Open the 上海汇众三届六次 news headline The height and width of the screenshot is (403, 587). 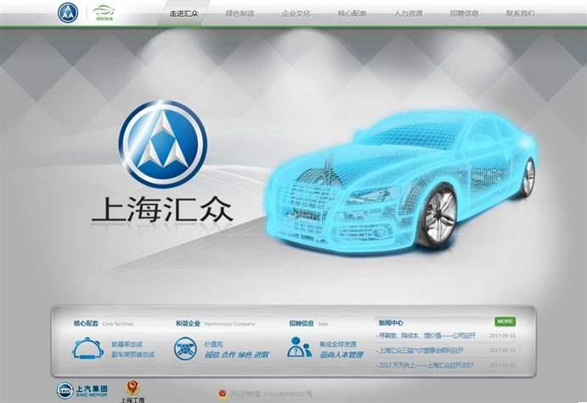(x=420, y=350)
